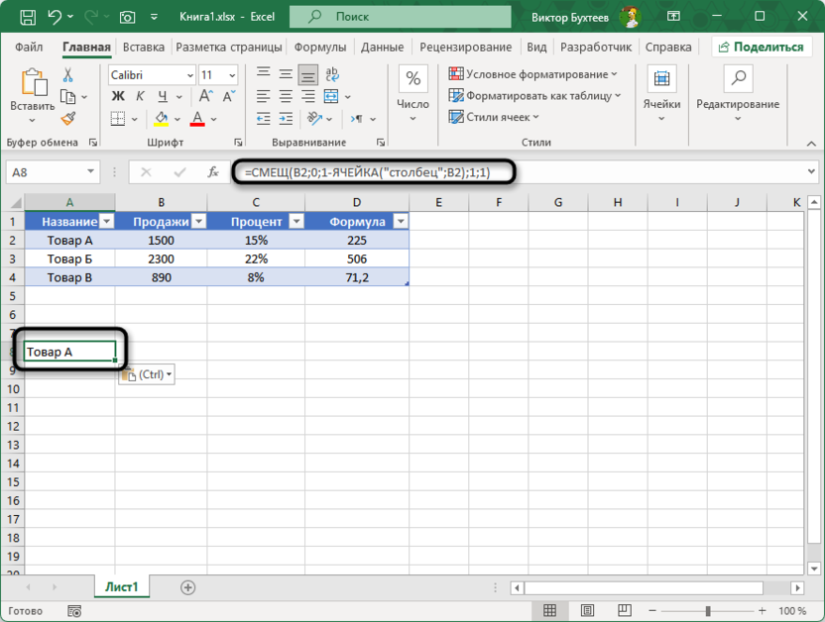
Task: Switch to the Вставка tab
Action: 144,47
